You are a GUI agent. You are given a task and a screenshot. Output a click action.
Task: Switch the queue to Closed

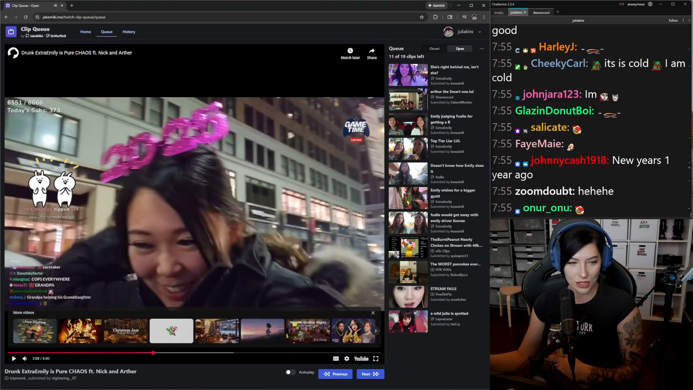[x=433, y=48]
